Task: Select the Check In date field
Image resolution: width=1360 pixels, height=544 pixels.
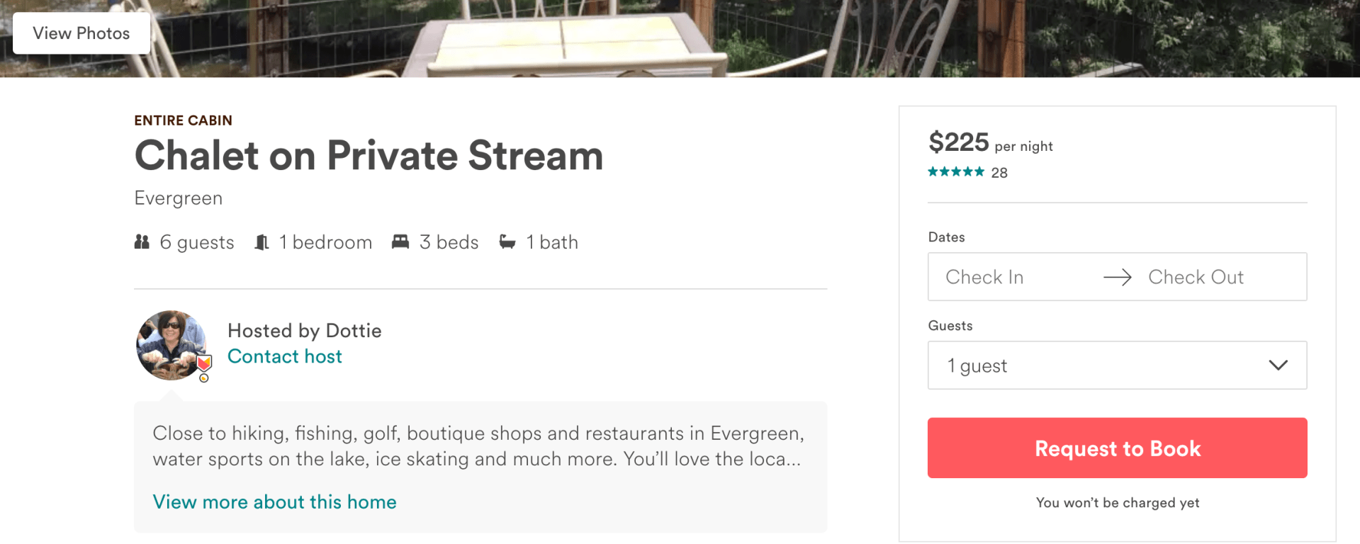Action: click(x=984, y=277)
